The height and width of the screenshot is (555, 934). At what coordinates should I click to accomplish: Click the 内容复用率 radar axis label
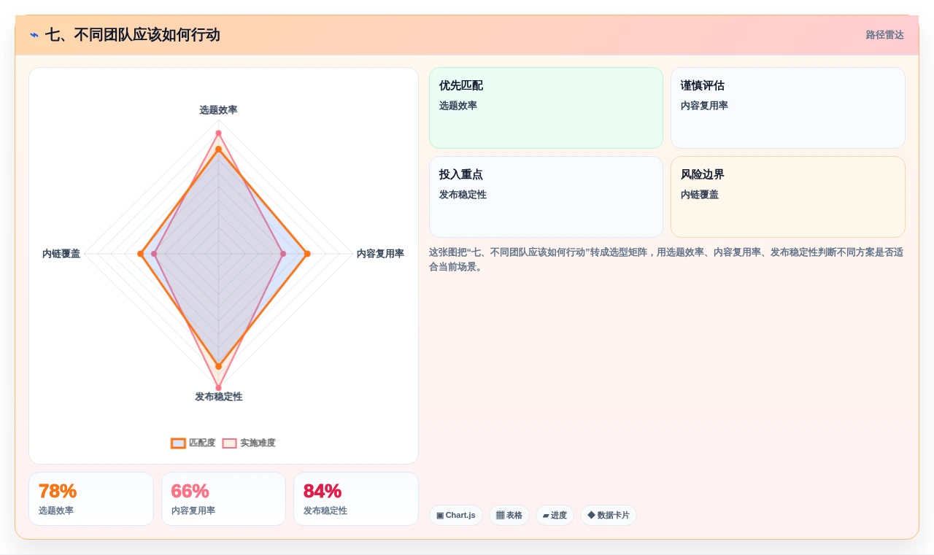380,254
